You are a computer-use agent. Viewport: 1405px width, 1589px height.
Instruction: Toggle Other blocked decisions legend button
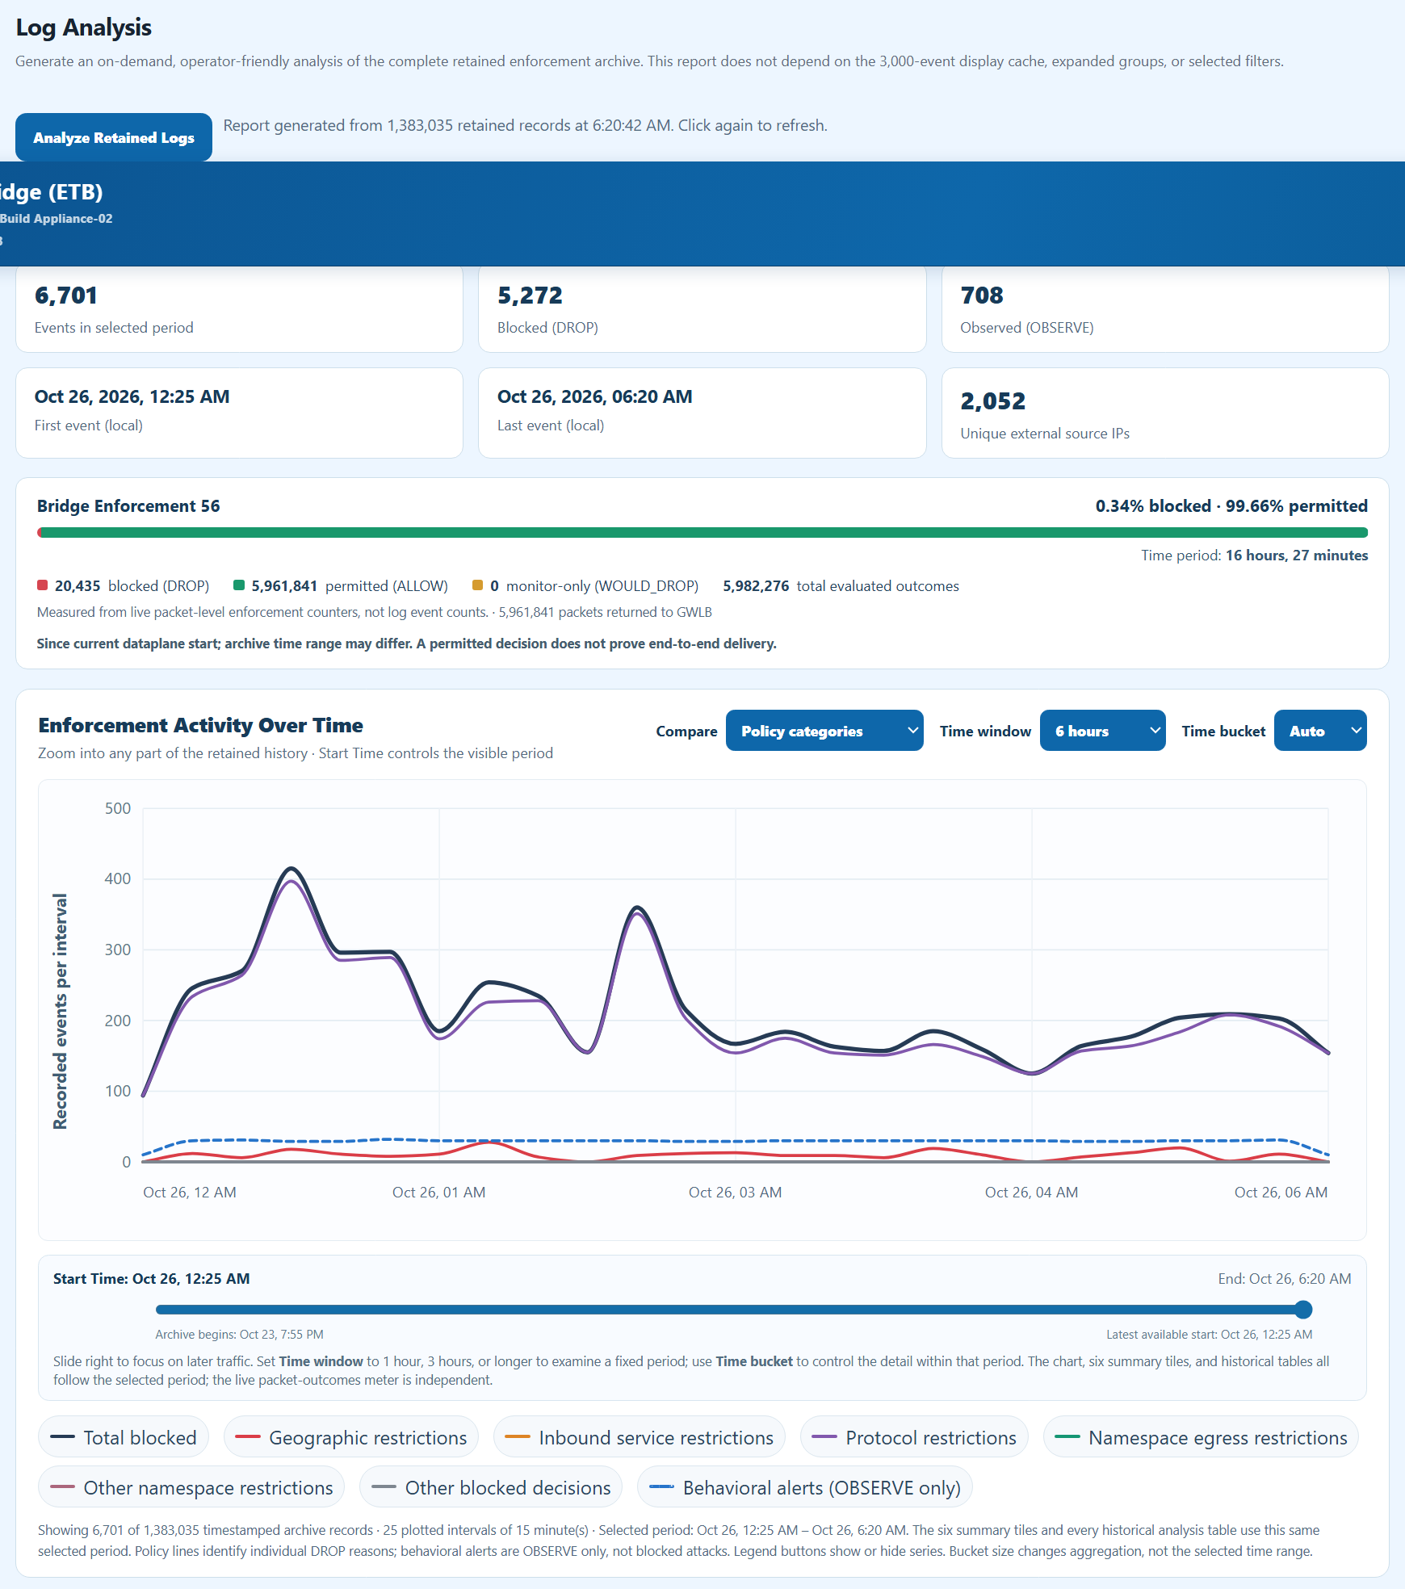491,1487
